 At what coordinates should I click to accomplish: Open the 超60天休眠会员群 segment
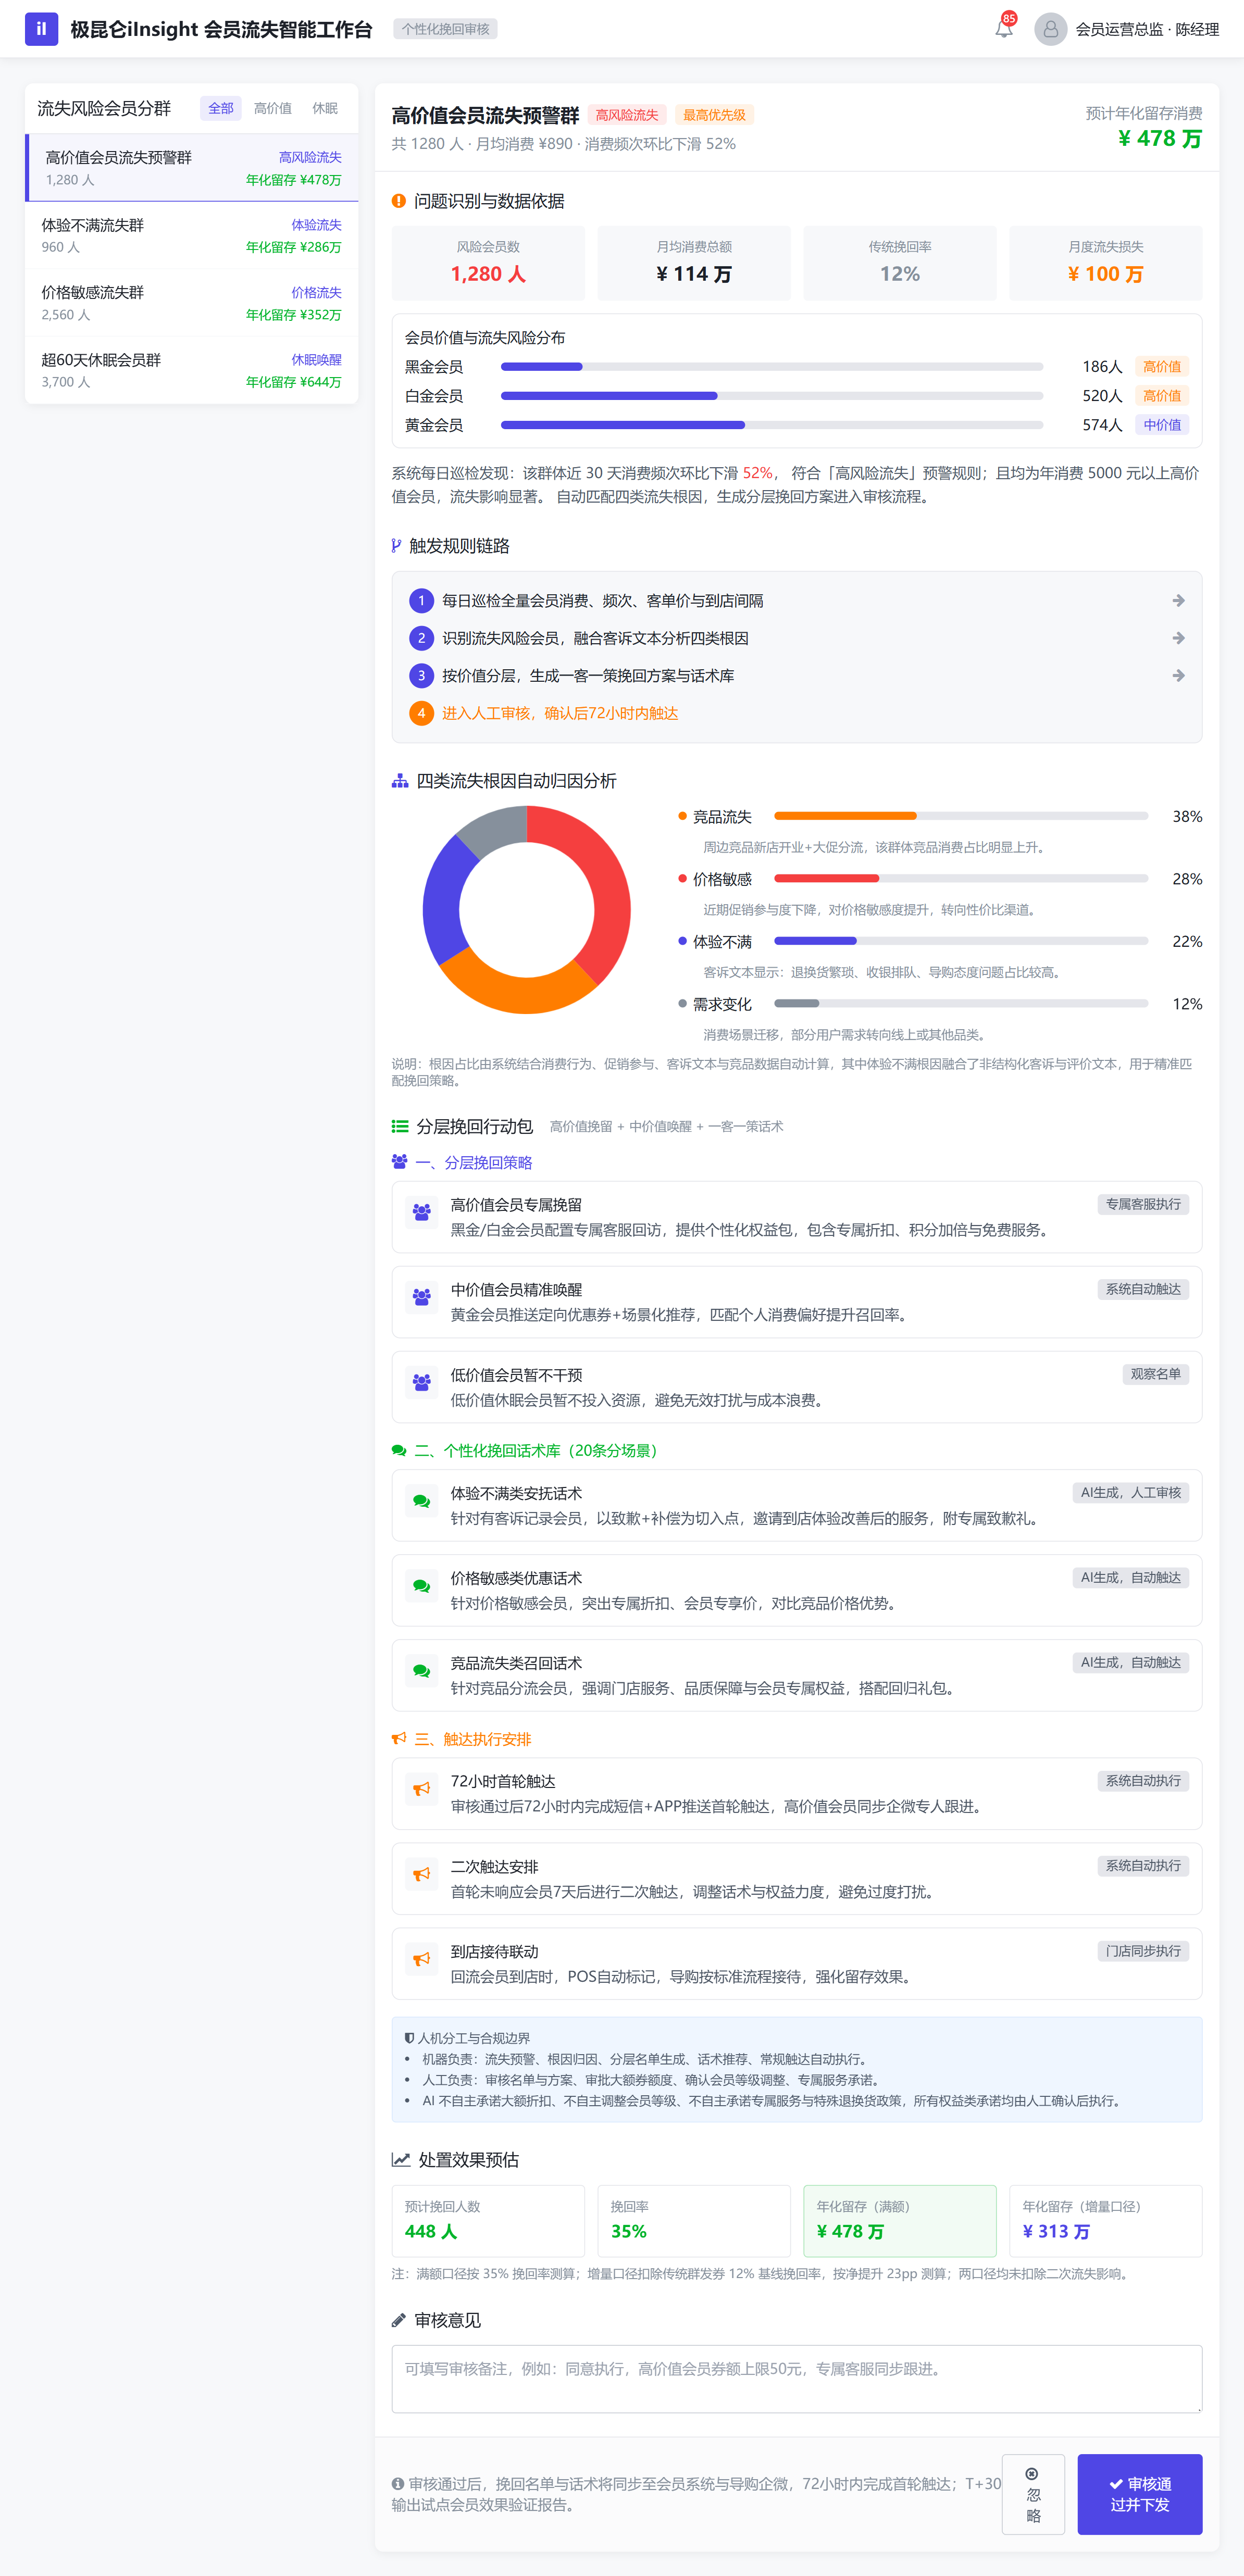click(192, 371)
